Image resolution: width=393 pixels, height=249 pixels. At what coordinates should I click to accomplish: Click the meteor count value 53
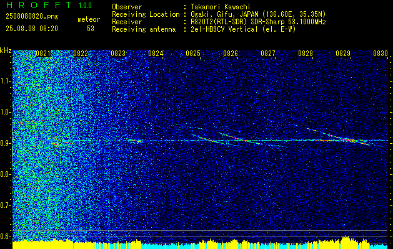(x=91, y=29)
